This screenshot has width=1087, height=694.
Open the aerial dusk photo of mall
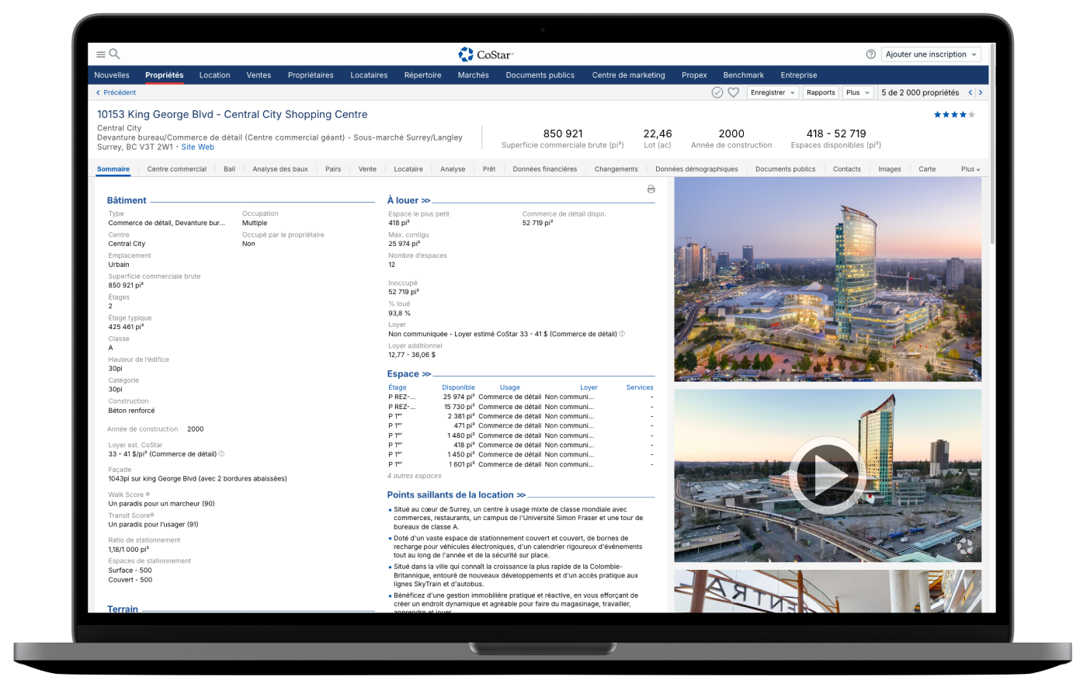tap(827, 279)
